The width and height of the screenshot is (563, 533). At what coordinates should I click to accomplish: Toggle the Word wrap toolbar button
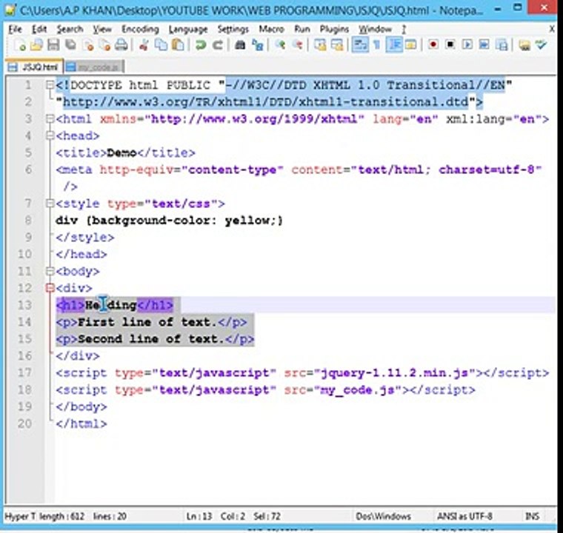pos(360,45)
